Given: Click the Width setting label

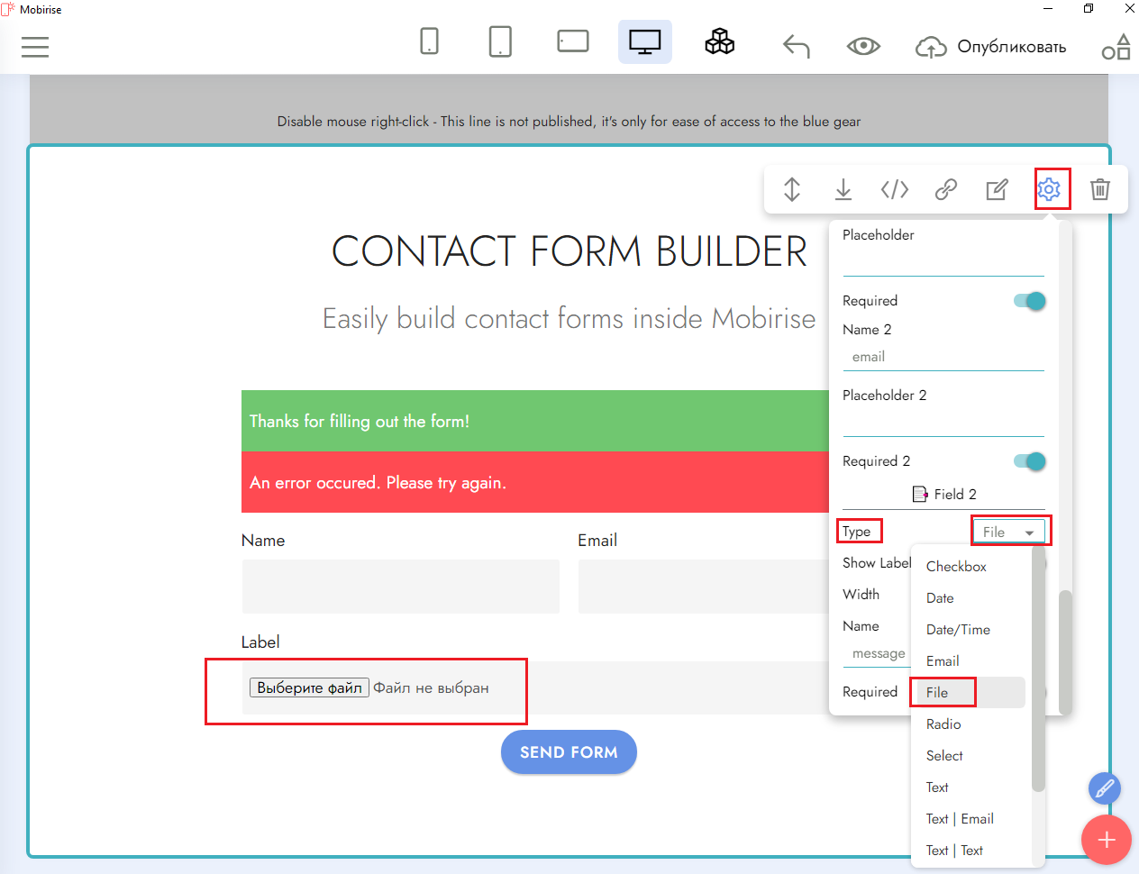Looking at the screenshot, I should (x=861, y=594).
